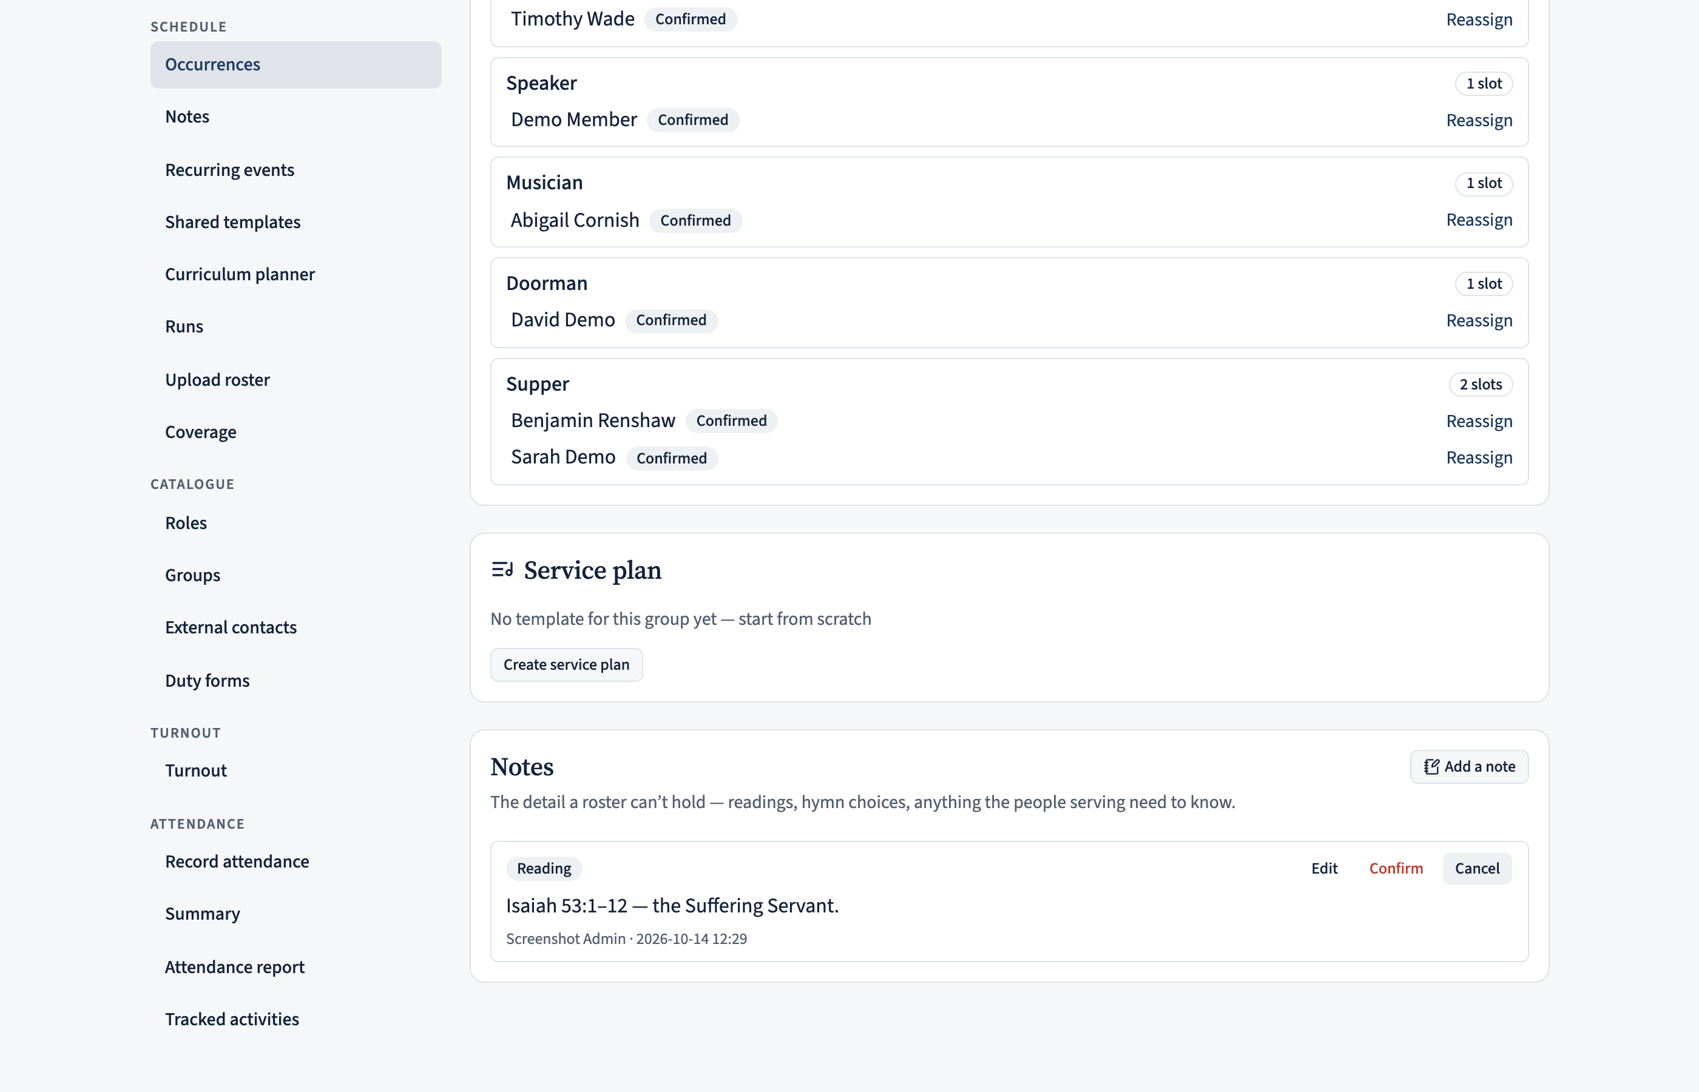Open Shared templates
The width and height of the screenshot is (1699, 1092).
coord(296,222)
